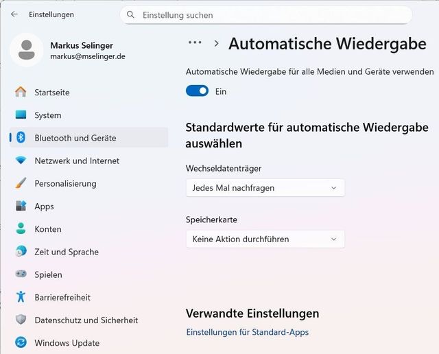Viewport: 439px width, 354px height.
Task: Click the Bluetooth icon in sidebar
Action: (x=21, y=138)
